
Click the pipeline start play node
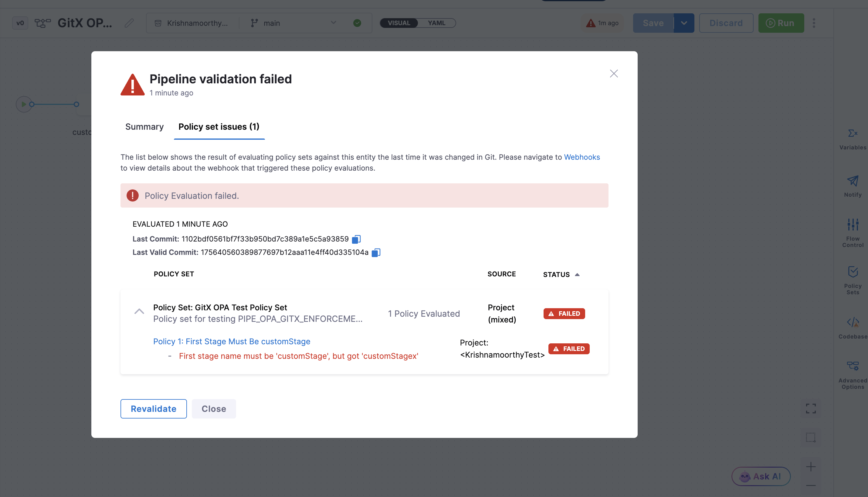click(24, 104)
